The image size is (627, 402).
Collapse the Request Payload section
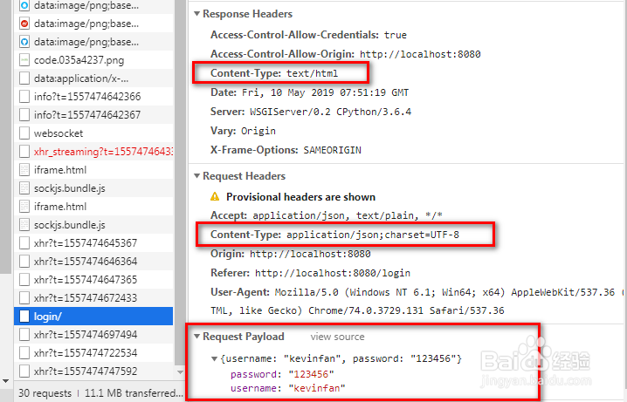[196, 337]
